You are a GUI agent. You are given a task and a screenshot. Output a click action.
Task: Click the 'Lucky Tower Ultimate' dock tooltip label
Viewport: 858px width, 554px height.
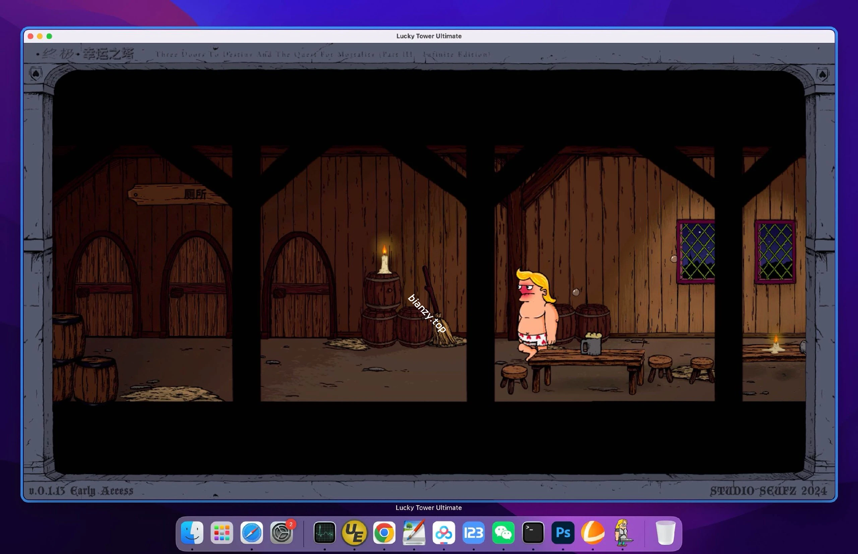click(x=429, y=507)
